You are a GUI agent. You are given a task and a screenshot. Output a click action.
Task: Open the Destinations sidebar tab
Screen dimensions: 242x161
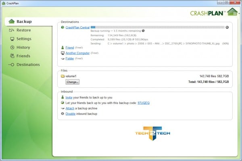28,64
